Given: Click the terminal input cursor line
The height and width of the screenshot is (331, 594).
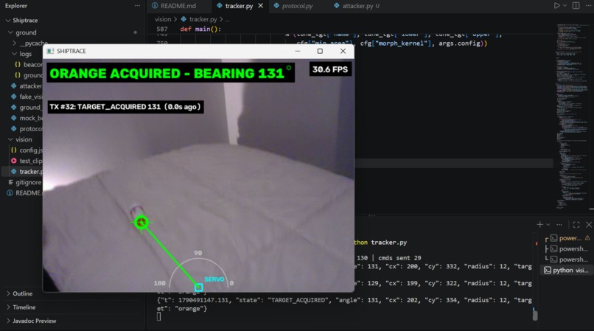Looking at the screenshot, I should (158, 316).
